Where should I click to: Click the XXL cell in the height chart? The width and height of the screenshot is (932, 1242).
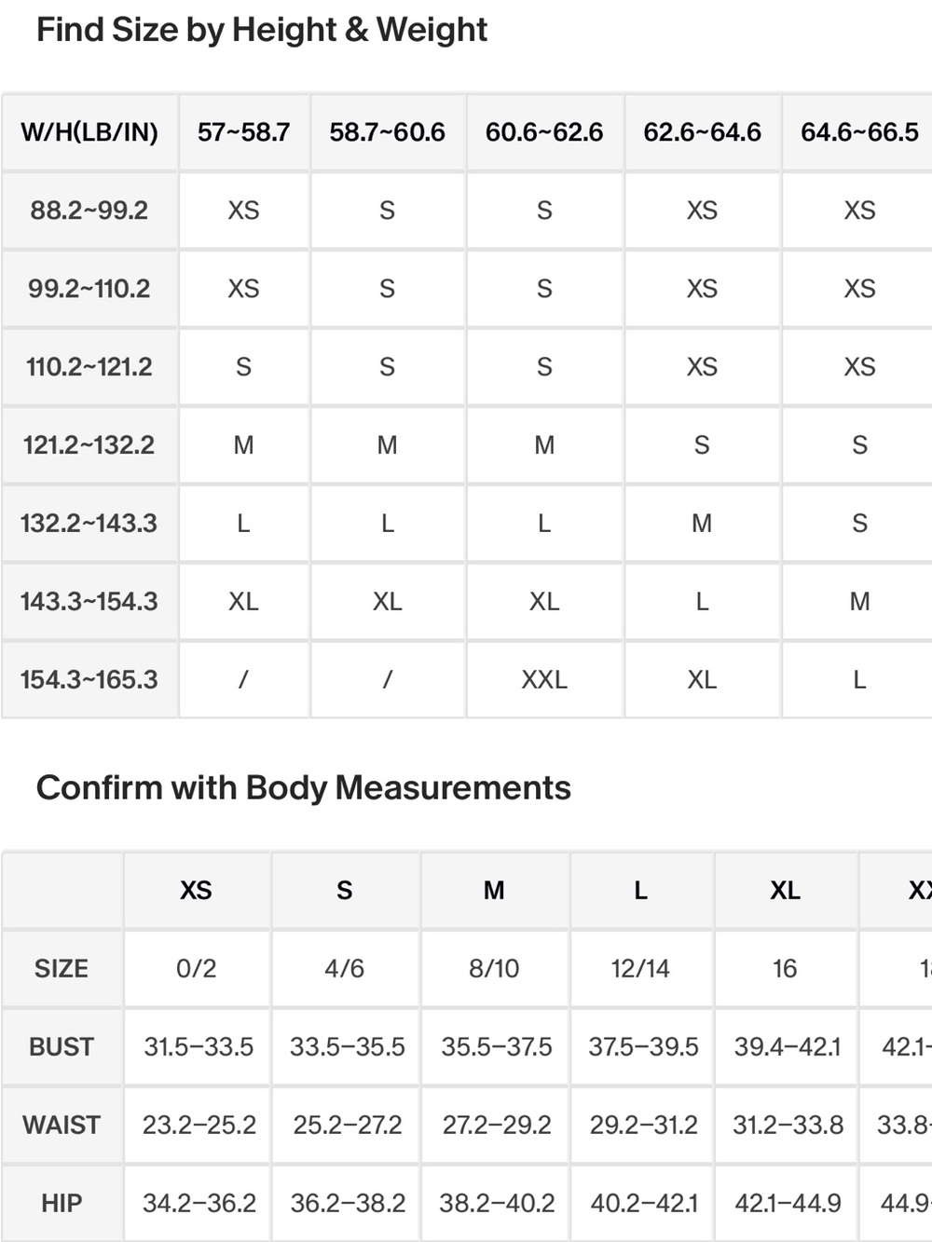tap(544, 680)
